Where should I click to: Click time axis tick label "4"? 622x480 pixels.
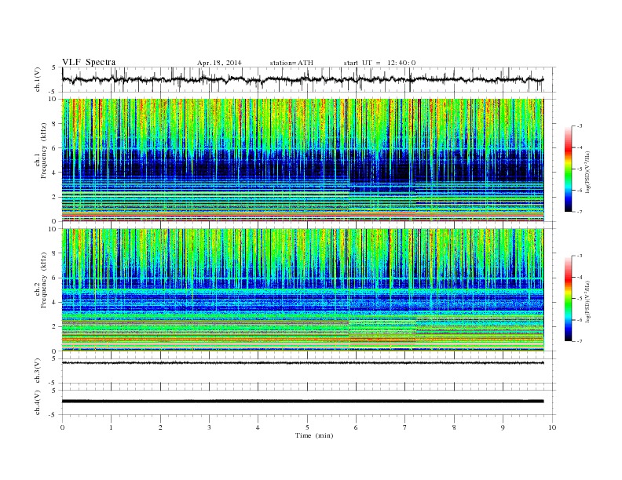[258, 427]
